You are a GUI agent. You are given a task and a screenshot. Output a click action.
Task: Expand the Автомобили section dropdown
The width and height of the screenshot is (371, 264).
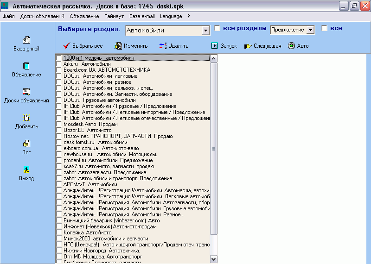[x=205, y=31]
